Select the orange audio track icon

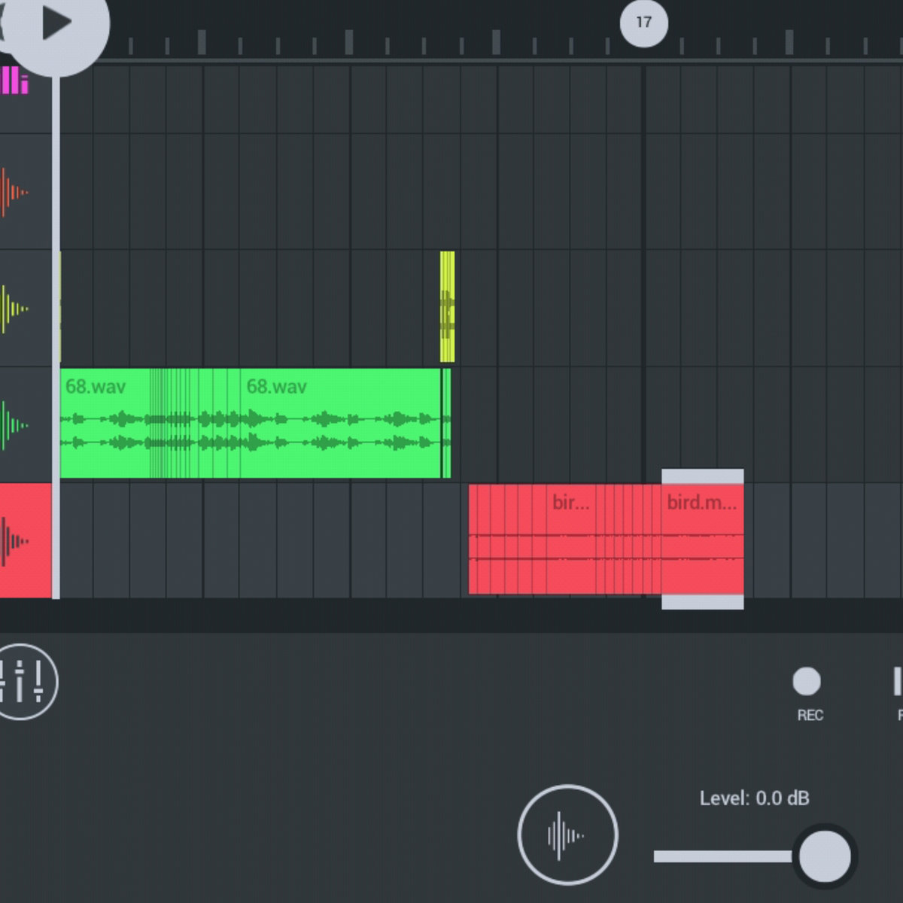pos(14,193)
